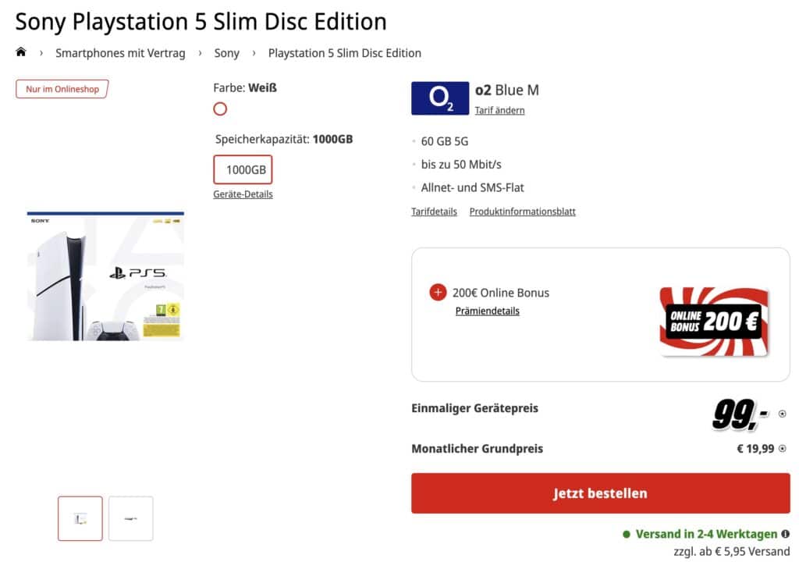Select the first product thumbnail
The image size is (799, 562).
tap(80, 518)
